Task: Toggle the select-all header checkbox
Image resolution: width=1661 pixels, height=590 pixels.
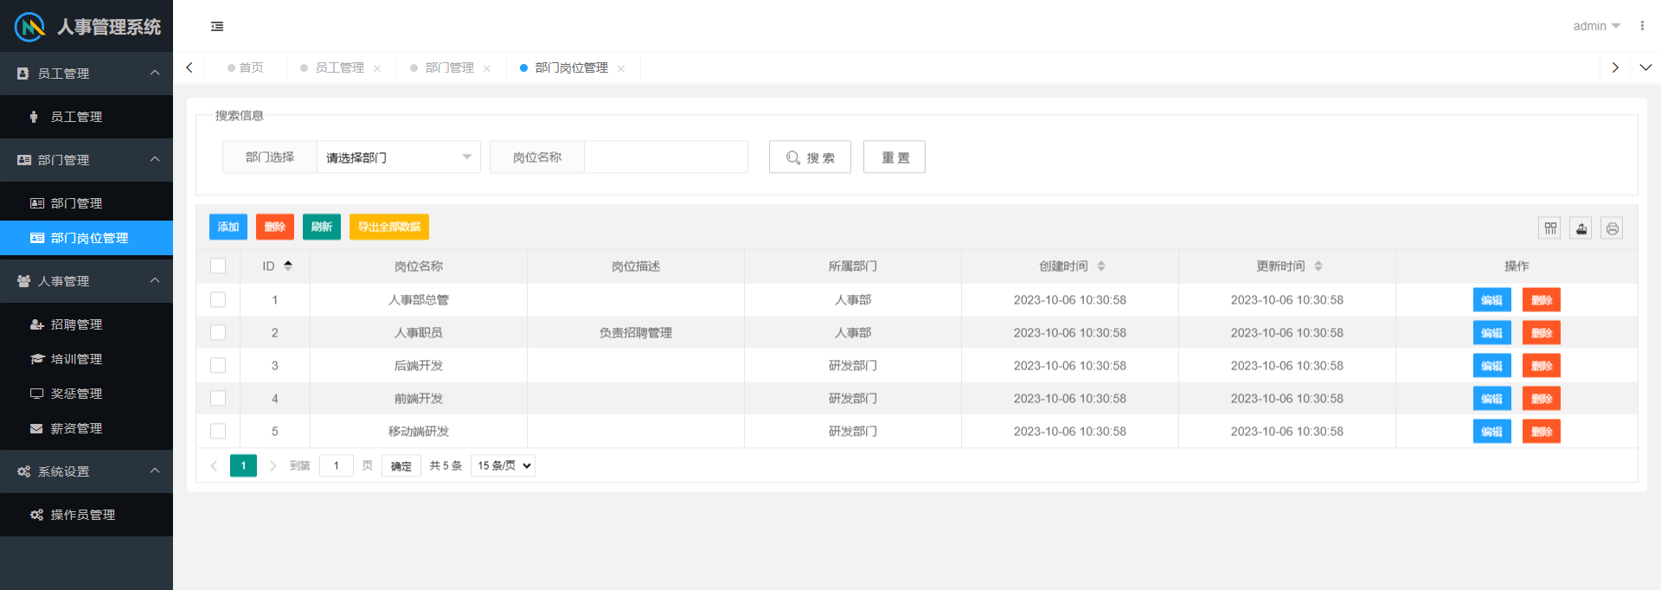Action: click(218, 266)
